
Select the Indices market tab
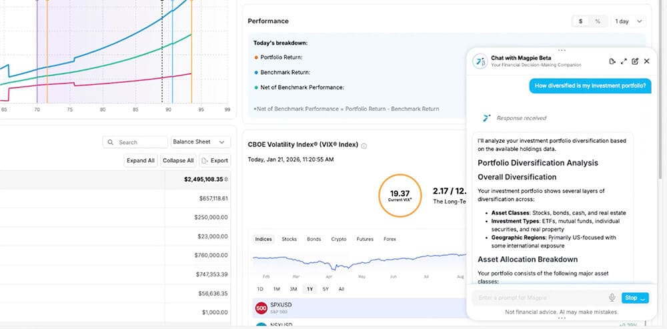[x=263, y=239]
